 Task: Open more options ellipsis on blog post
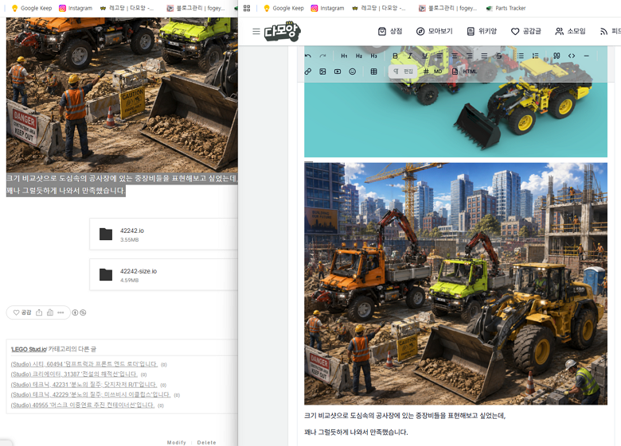coord(61,312)
